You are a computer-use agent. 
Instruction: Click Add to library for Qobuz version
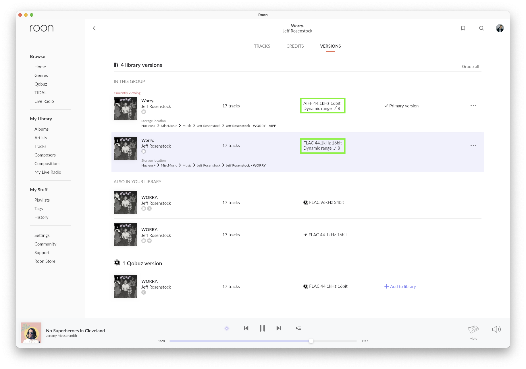[x=400, y=286]
